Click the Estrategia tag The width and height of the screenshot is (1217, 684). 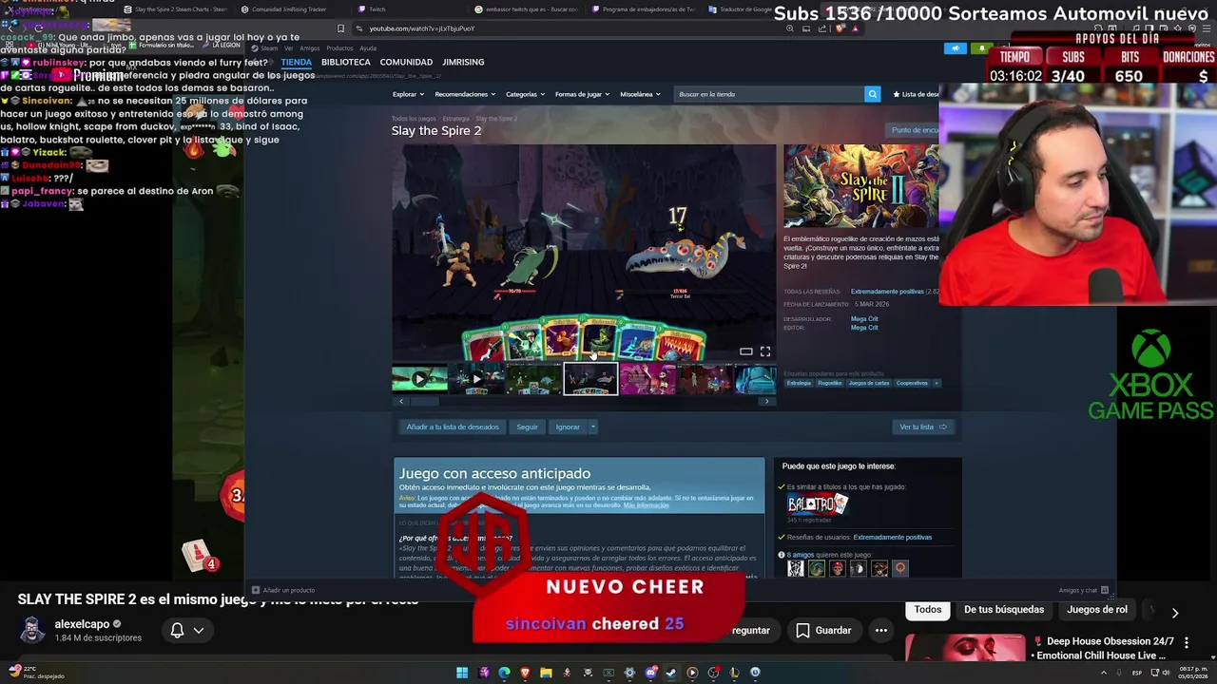(x=799, y=383)
